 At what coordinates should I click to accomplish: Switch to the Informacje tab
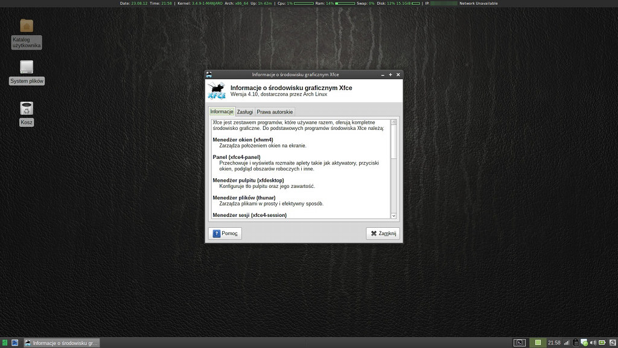[x=221, y=112]
